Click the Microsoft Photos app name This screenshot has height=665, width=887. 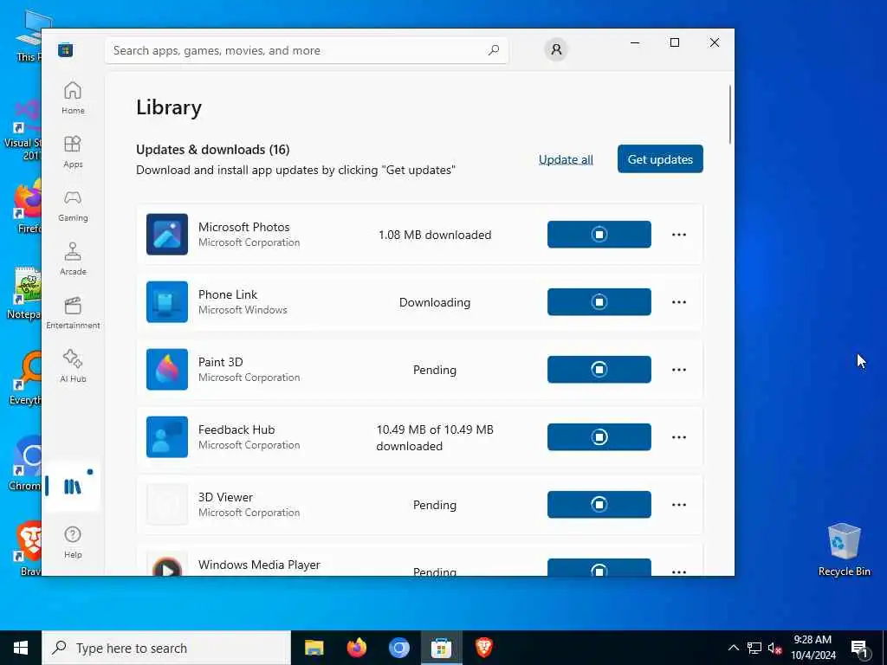point(243,227)
